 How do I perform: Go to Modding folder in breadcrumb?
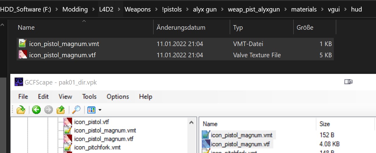pyautogui.click(x=75, y=9)
